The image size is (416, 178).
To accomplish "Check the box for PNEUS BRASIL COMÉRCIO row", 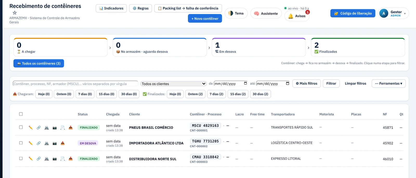I will click(21, 127).
